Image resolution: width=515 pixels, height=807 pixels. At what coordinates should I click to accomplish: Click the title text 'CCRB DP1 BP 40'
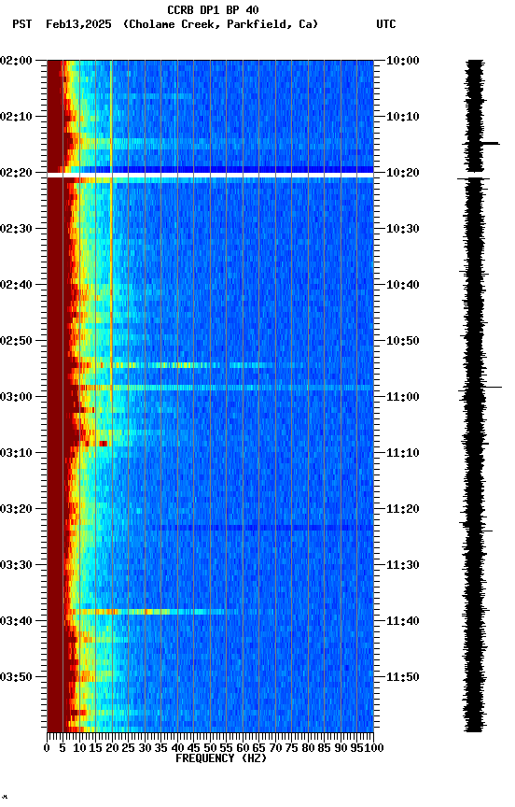(x=213, y=9)
